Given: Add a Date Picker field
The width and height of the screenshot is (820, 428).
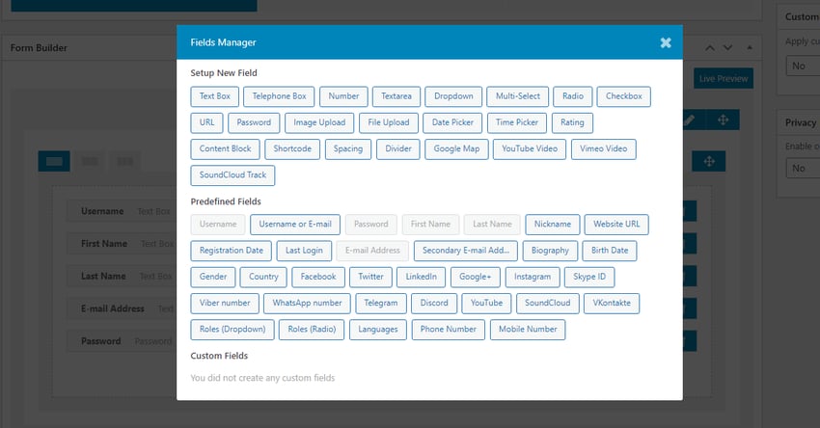Looking at the screenshot, I should (x=452, y=122).
